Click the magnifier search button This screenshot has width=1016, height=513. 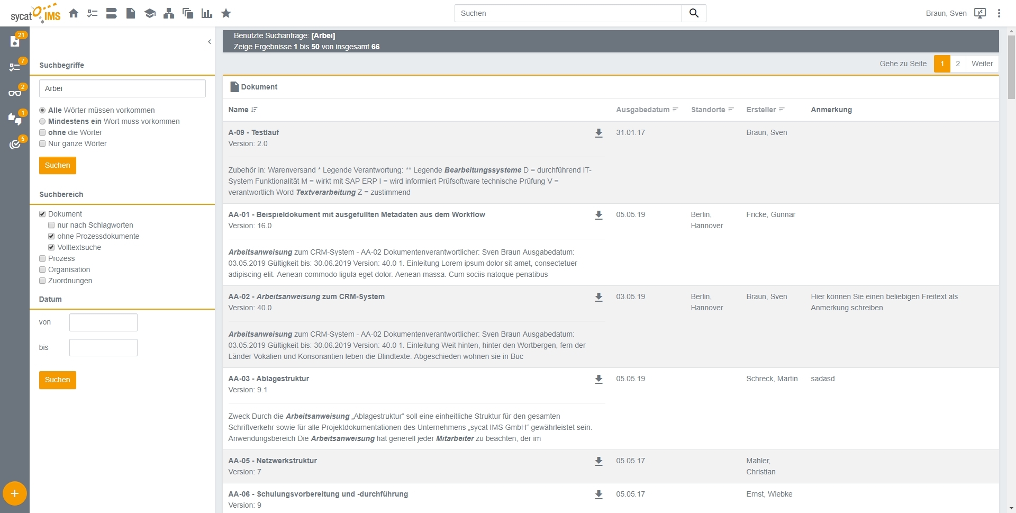694,13
